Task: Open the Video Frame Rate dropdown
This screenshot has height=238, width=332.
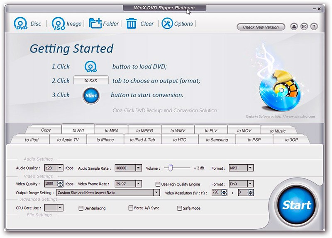Action: [139, 184]
